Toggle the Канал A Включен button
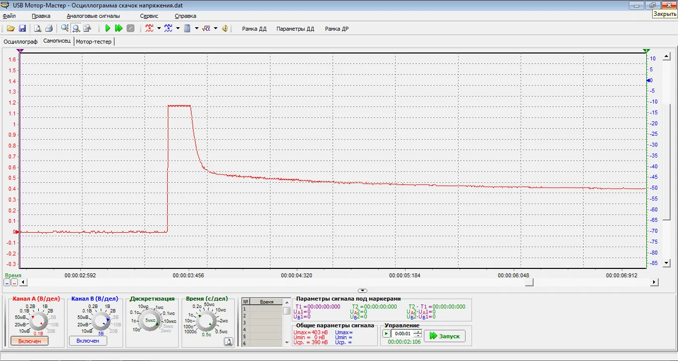The image size is (678, 361). point(29,341)
